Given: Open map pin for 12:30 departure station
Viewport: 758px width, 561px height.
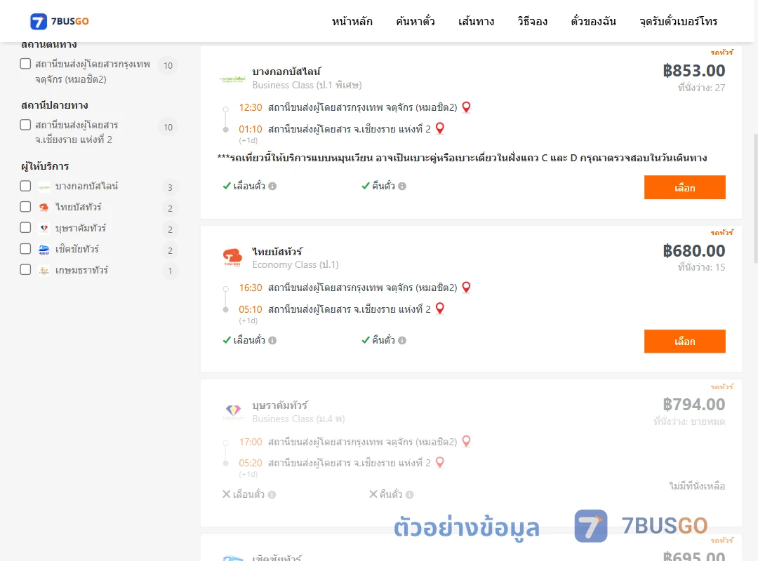Looking at the screenshot, I should click(467, 107).
